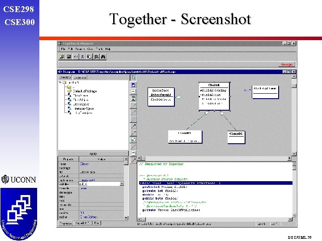The image size is (322, 241).
Task: Open the Help menu
Action: point(108,49)
